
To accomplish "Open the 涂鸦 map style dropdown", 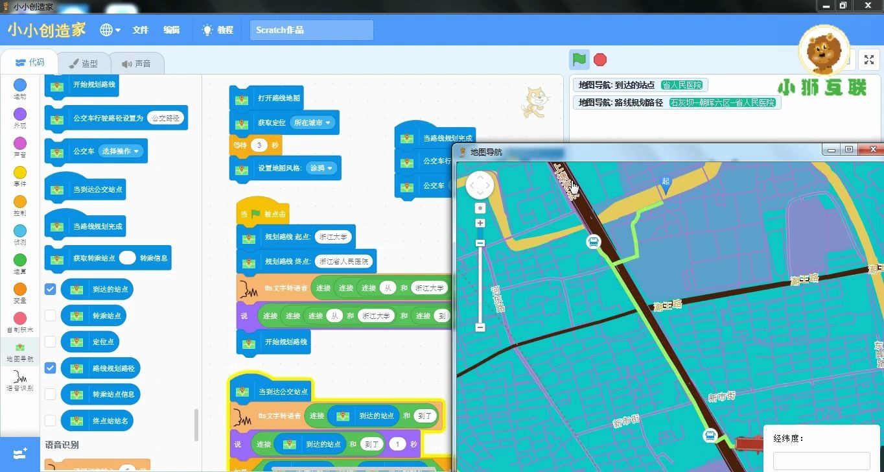I will [x=321, y=168].
